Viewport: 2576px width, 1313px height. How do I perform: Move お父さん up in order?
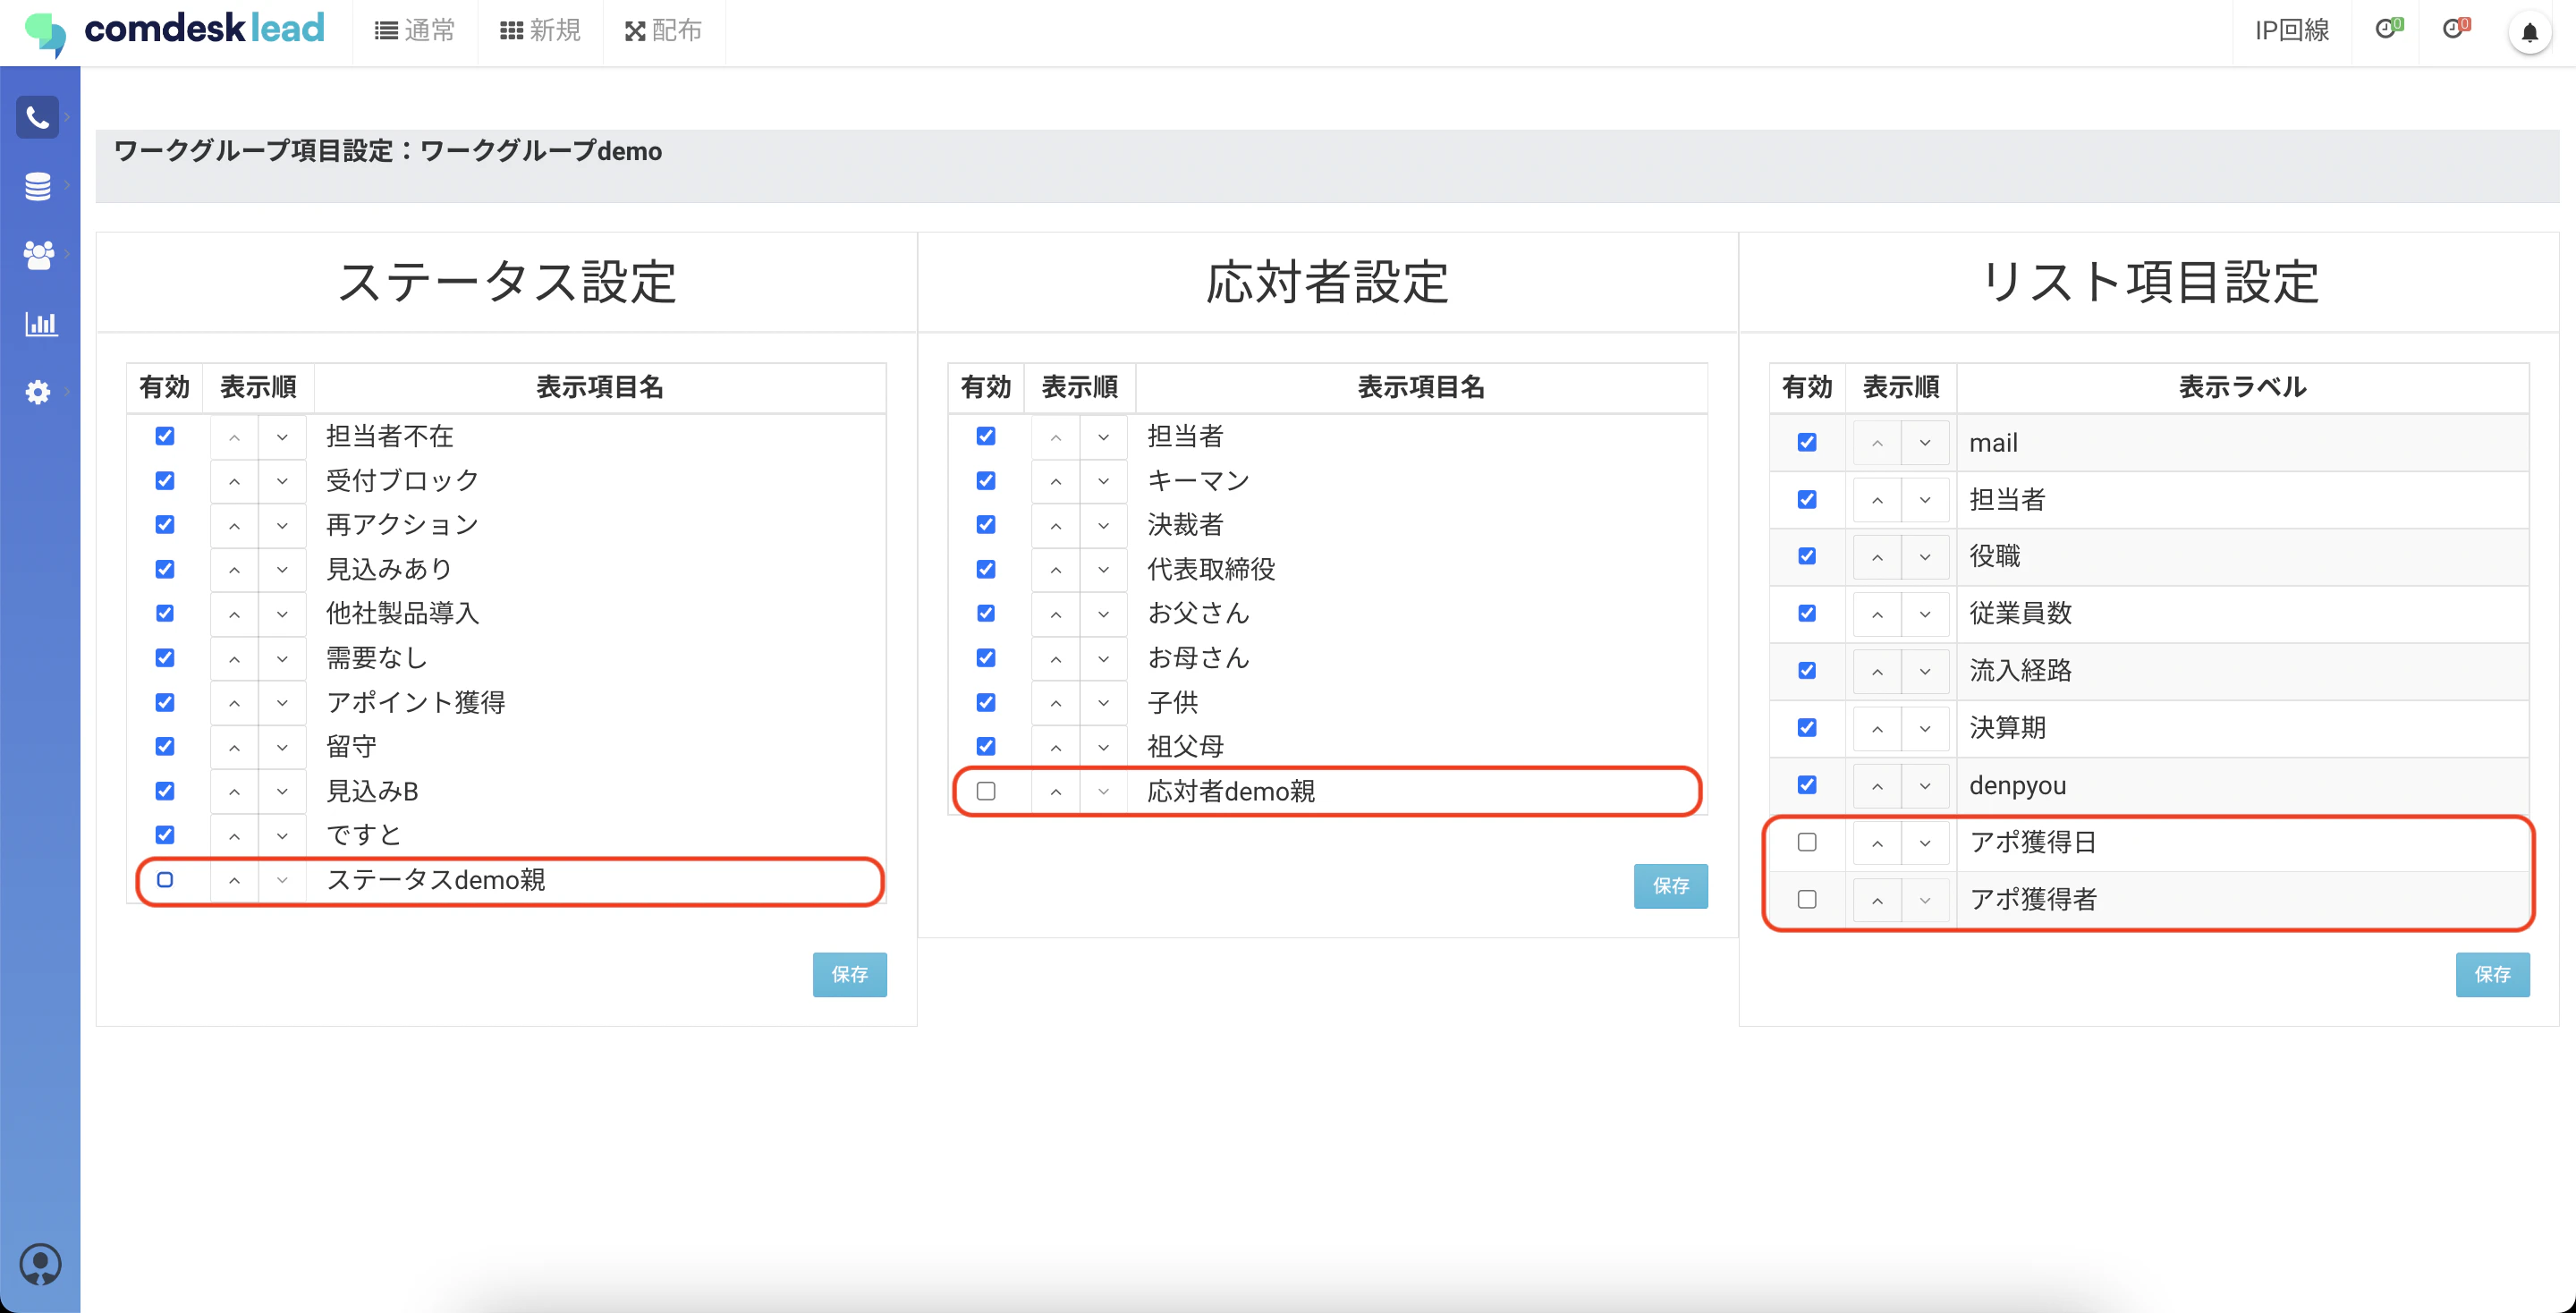[1056, 614]
